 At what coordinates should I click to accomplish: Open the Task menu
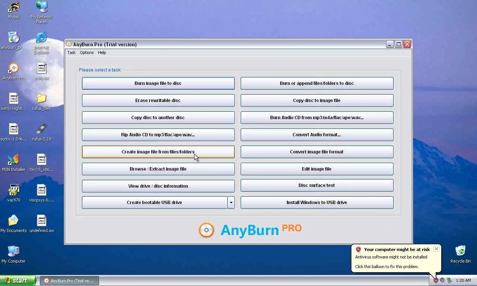[71, 53]
